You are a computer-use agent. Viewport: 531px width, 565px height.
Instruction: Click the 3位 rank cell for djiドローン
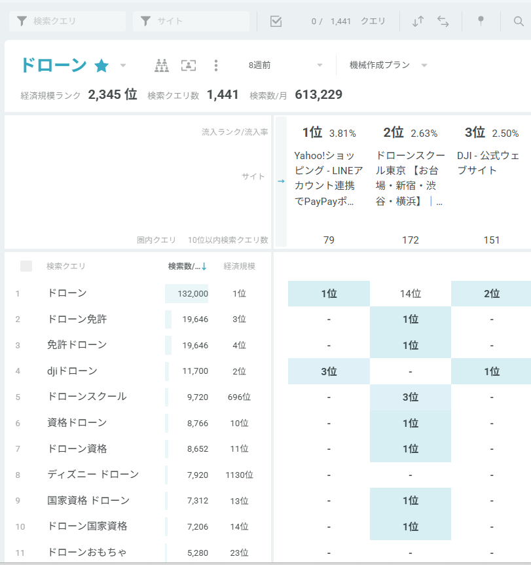pos(329,371)
